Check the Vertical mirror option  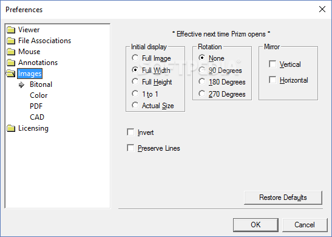[x=273, y=64]
